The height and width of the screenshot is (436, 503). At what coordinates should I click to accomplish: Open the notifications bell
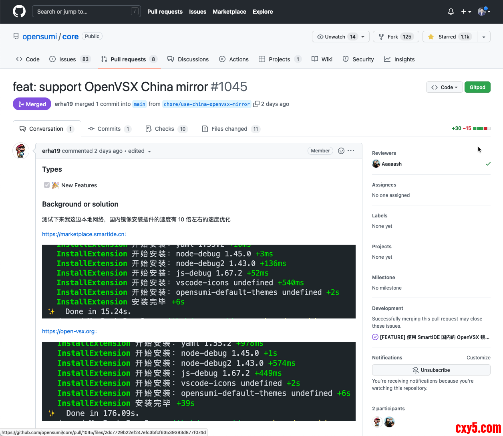click(451, 12)
